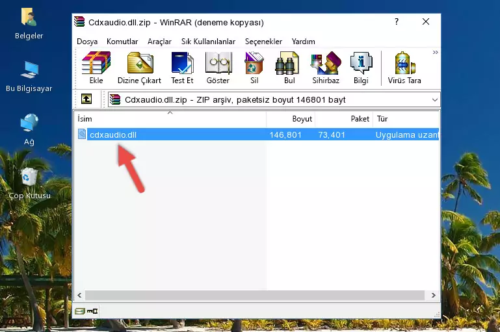Select the cdxaudio.dll file row
The image size is (500, 332).
(257, 134)
